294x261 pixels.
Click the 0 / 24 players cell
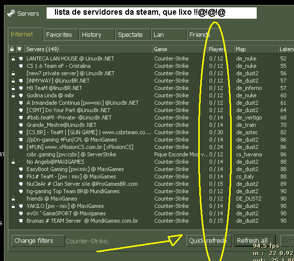(216, 147)
